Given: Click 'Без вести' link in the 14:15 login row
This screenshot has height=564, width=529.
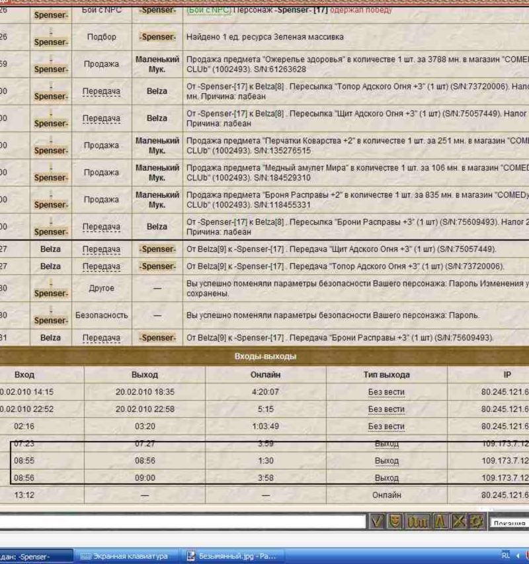Looking at the screenshot, I should click(386, 392).
